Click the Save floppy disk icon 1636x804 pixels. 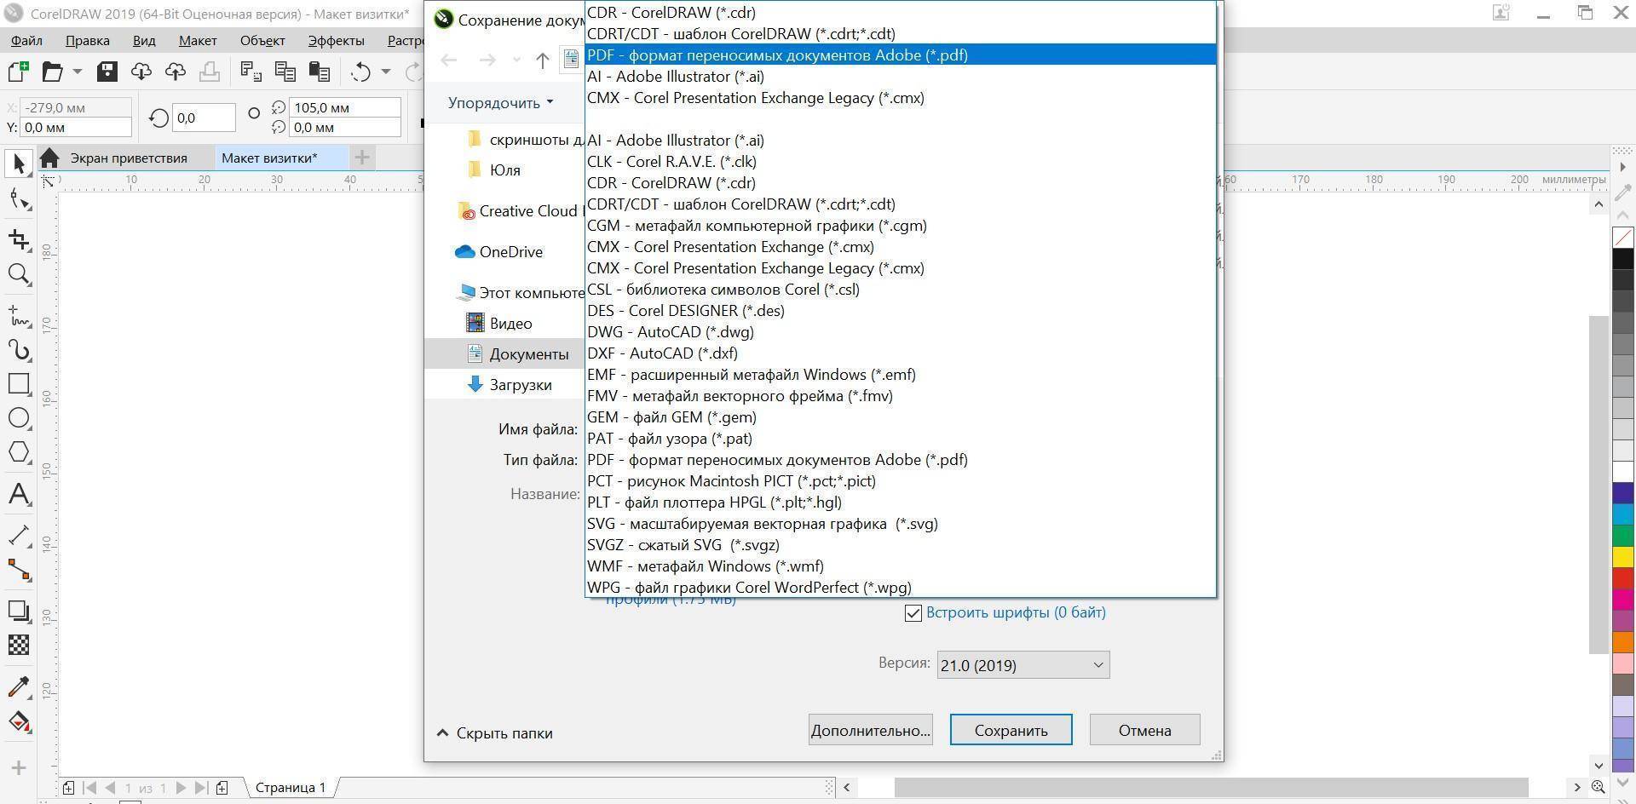click(x=107, y=72)
